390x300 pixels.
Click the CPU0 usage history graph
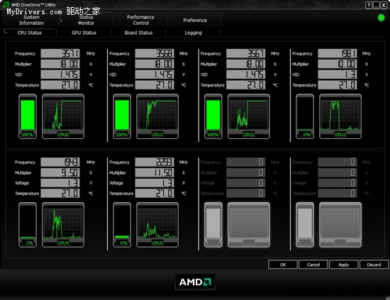63,116
